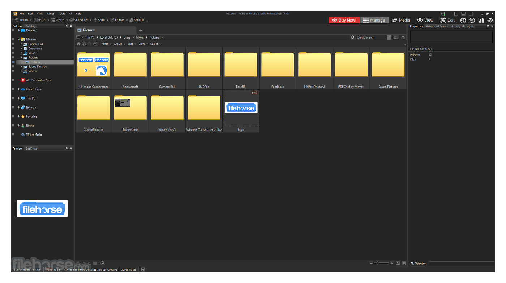Click the Quick Search input field
The width and height of the screenshot is (506, 283).
click(371, 37)
